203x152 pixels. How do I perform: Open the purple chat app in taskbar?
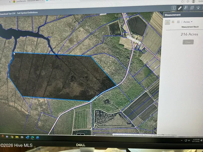point(7,137)
